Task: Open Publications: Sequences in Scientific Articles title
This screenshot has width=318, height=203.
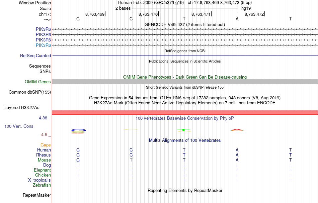Action: point(185,62)
